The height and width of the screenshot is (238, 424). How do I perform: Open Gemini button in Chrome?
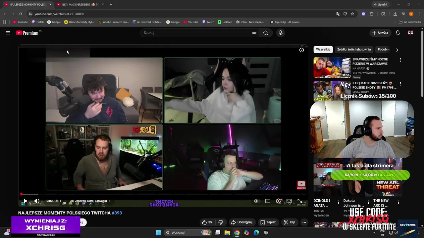[380, 5]
